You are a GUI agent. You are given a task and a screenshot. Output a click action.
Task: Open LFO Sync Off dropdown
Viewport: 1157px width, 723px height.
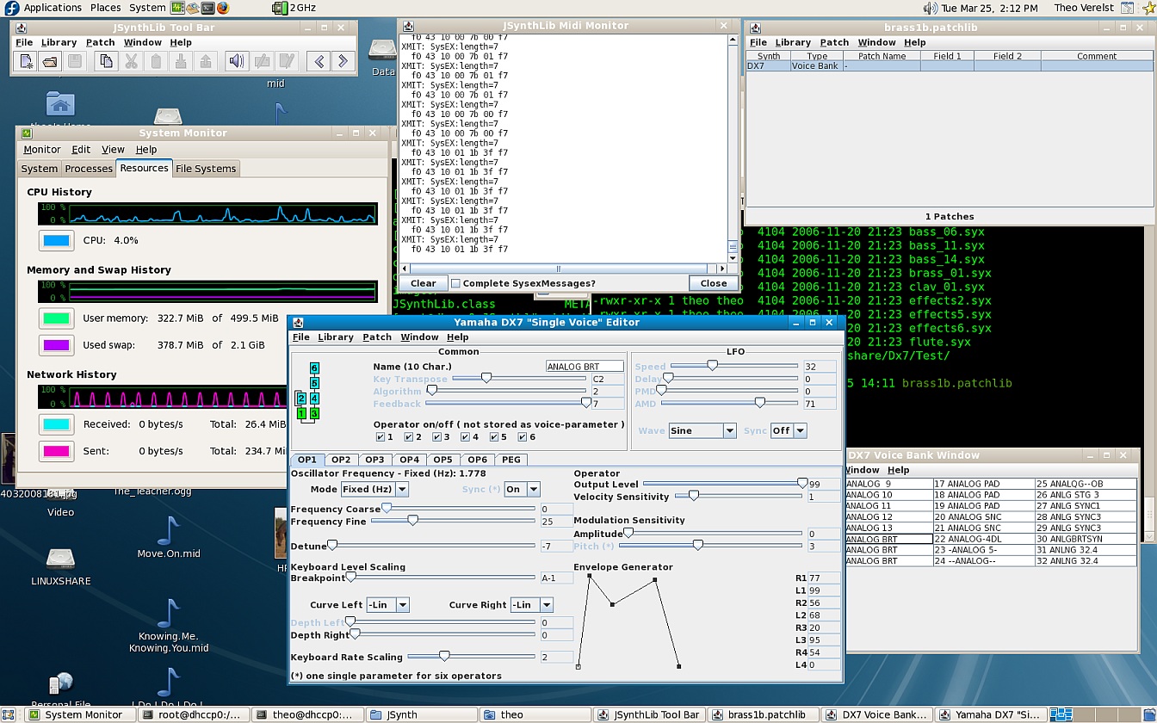(789, 430)
